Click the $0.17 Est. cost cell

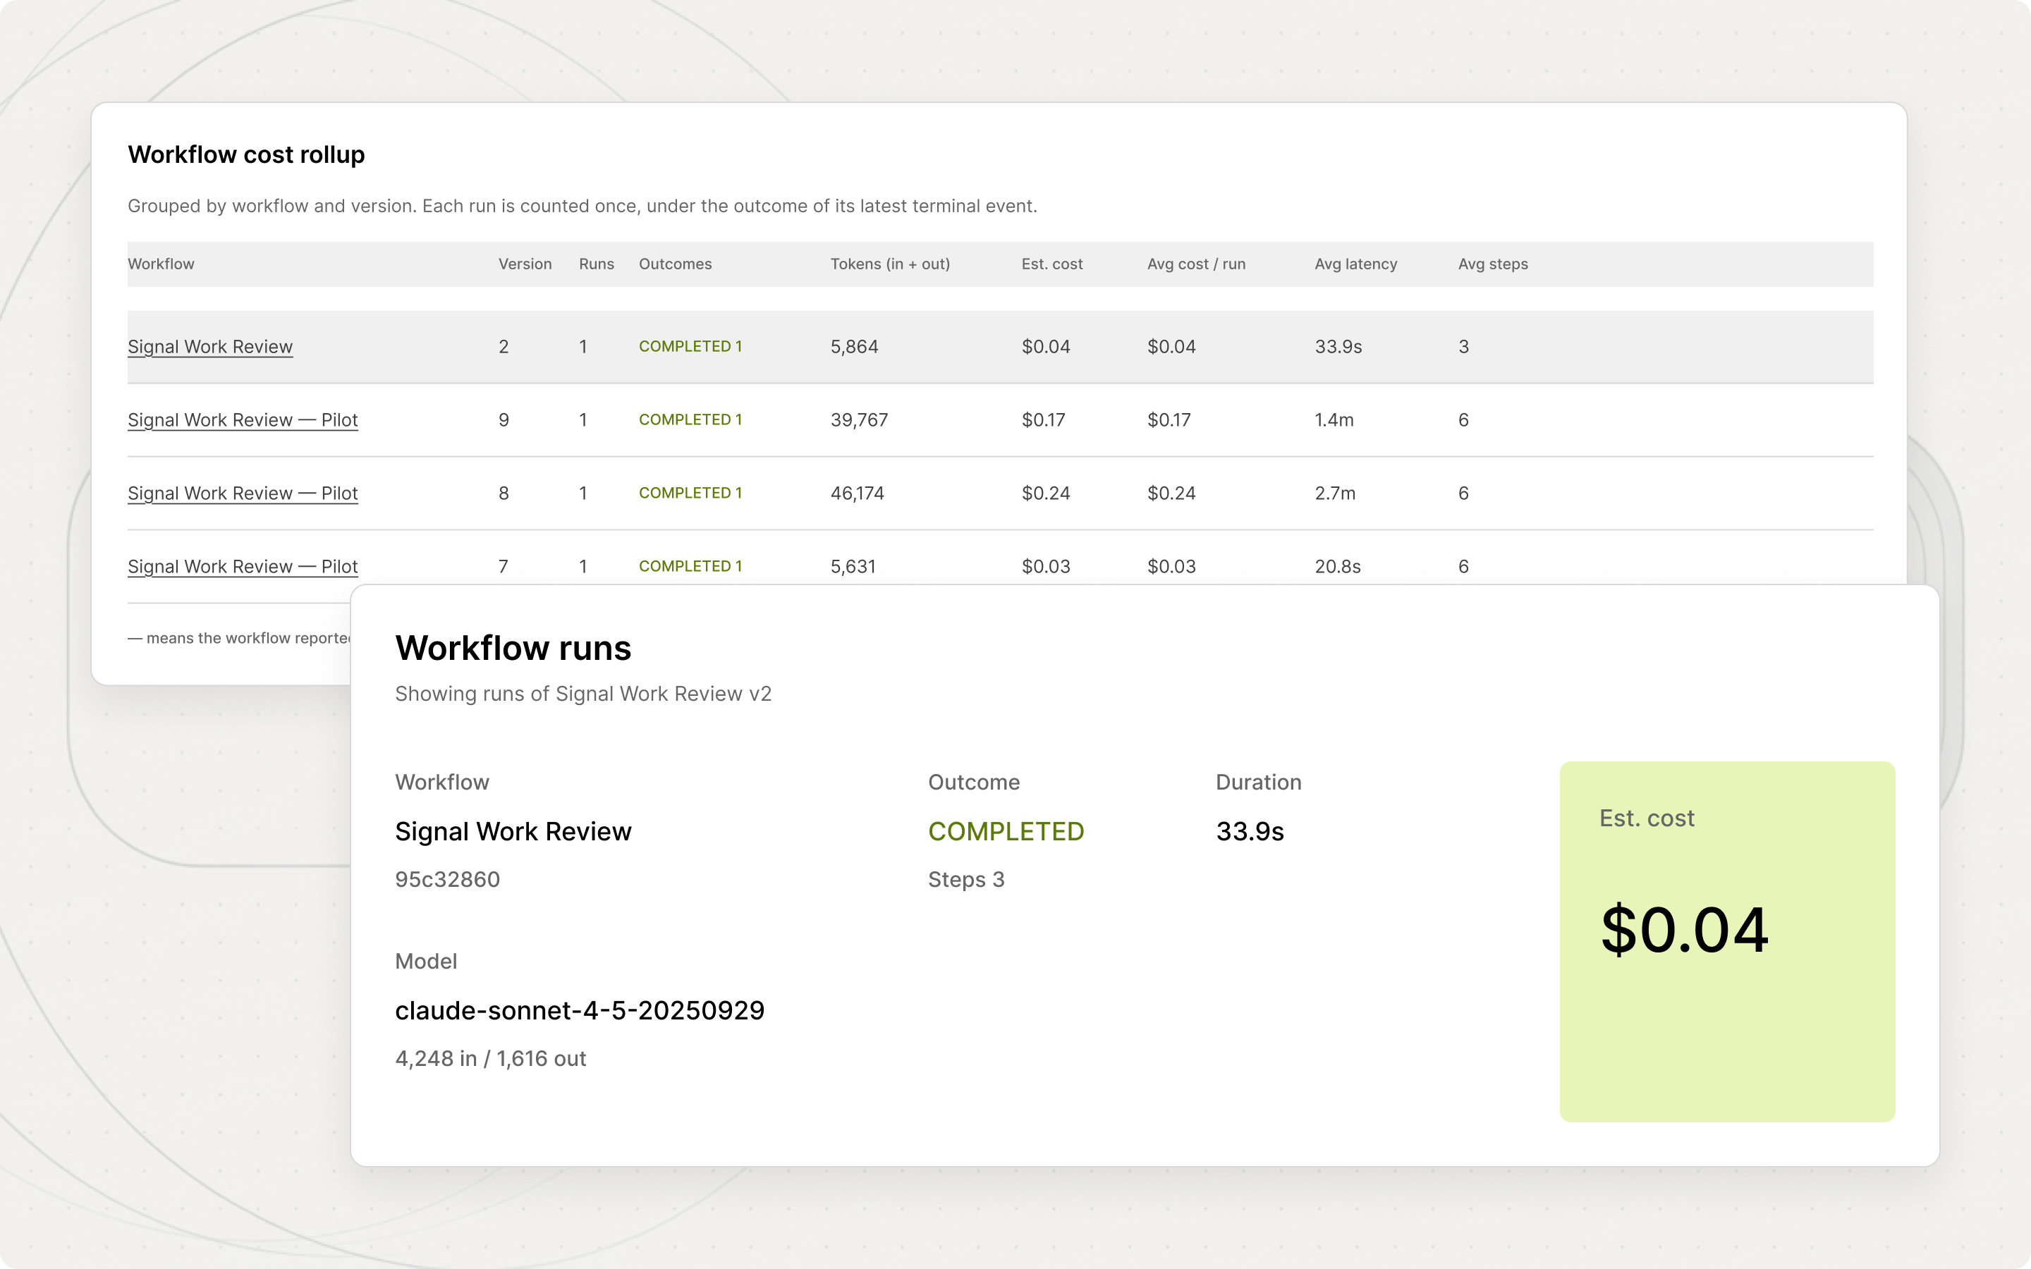coord(1043,419)
